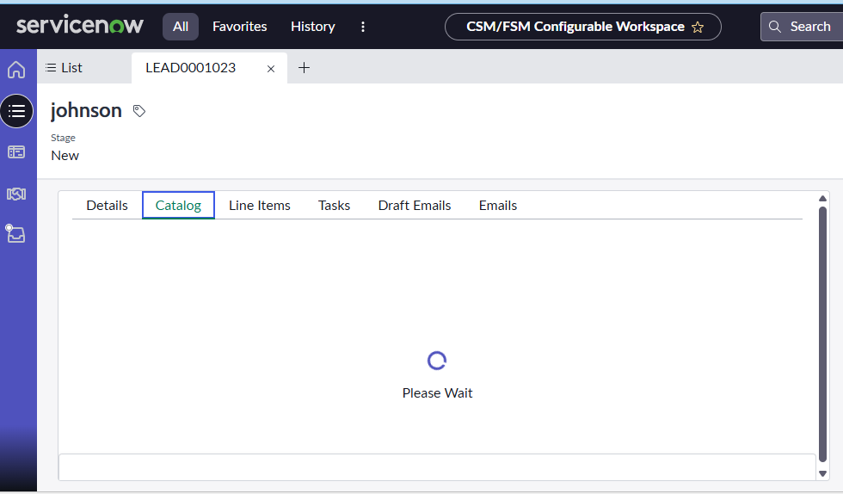This screenshot has width=843, height=494.
Task: Open the dashboard panel sidebar icon
Action: [x=16, y=152]
